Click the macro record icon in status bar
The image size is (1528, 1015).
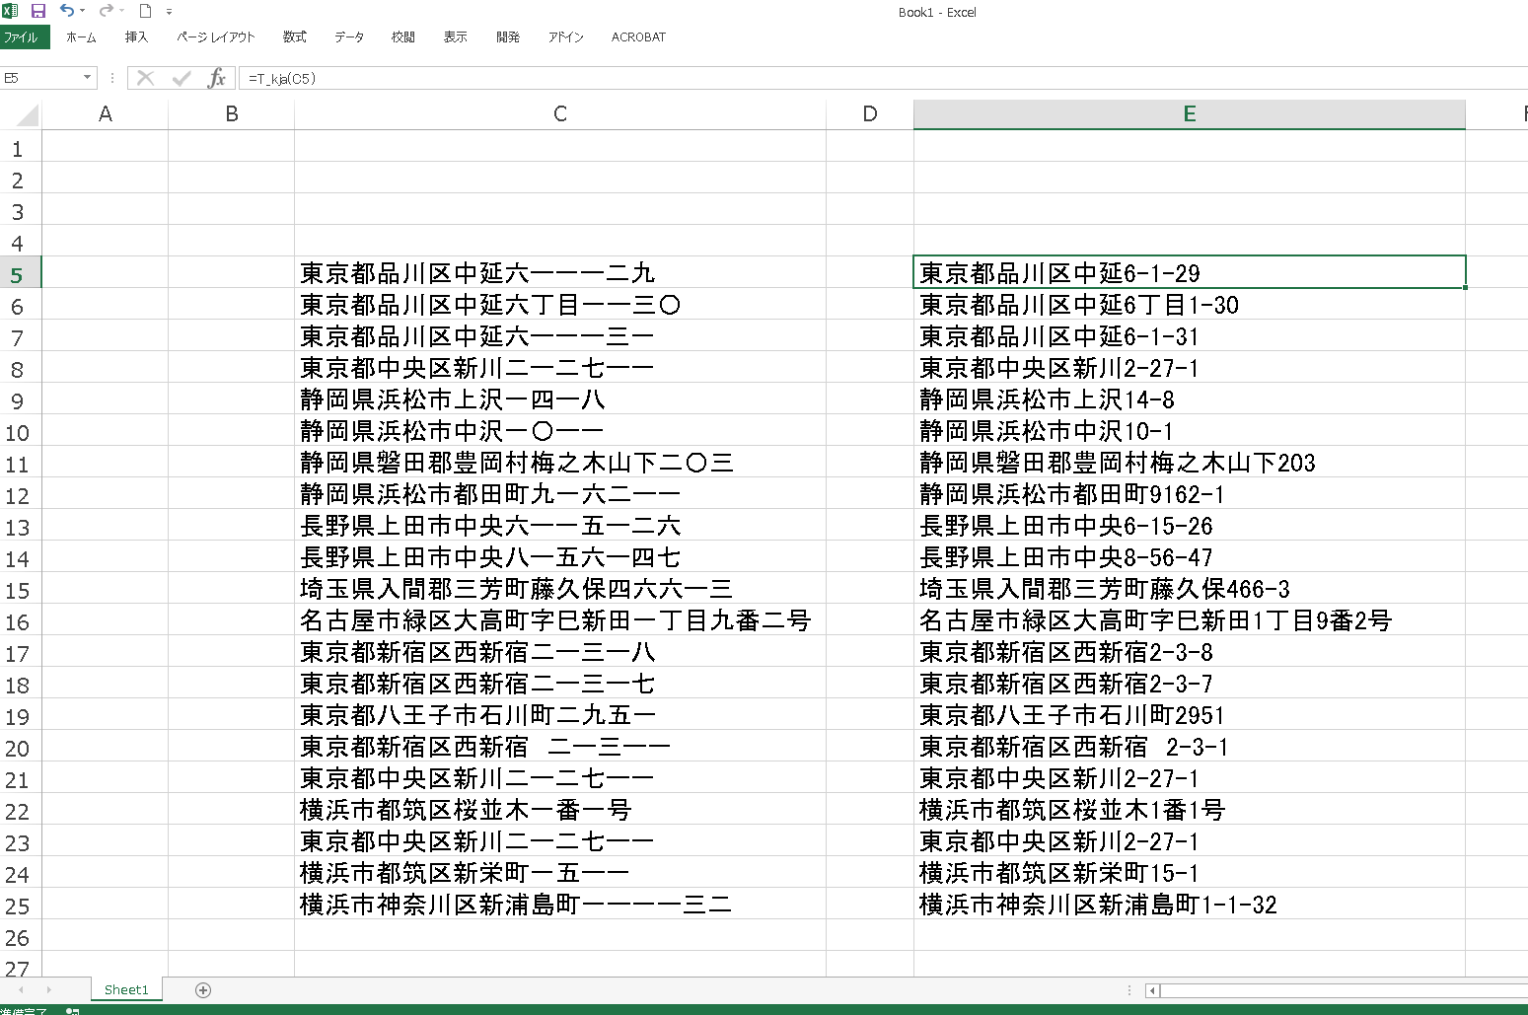point(72,1010)
